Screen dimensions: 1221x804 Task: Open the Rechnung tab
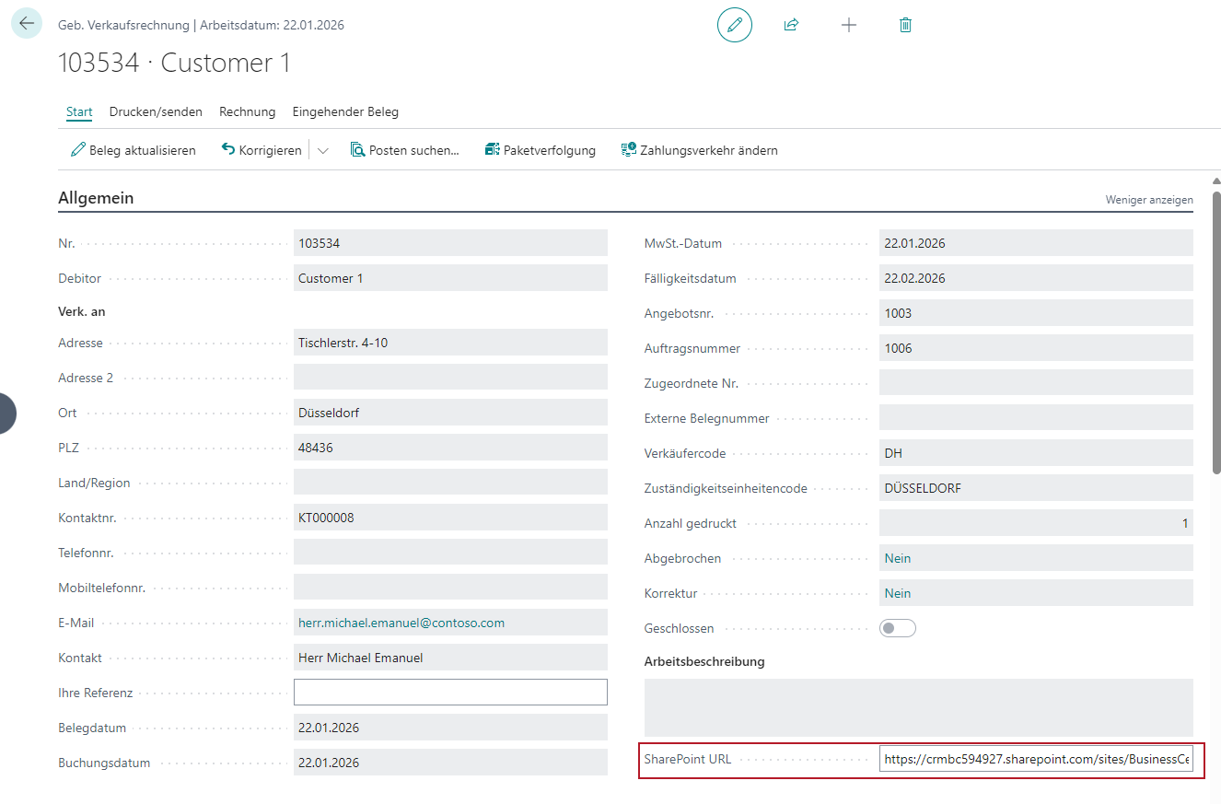(247, 111)
